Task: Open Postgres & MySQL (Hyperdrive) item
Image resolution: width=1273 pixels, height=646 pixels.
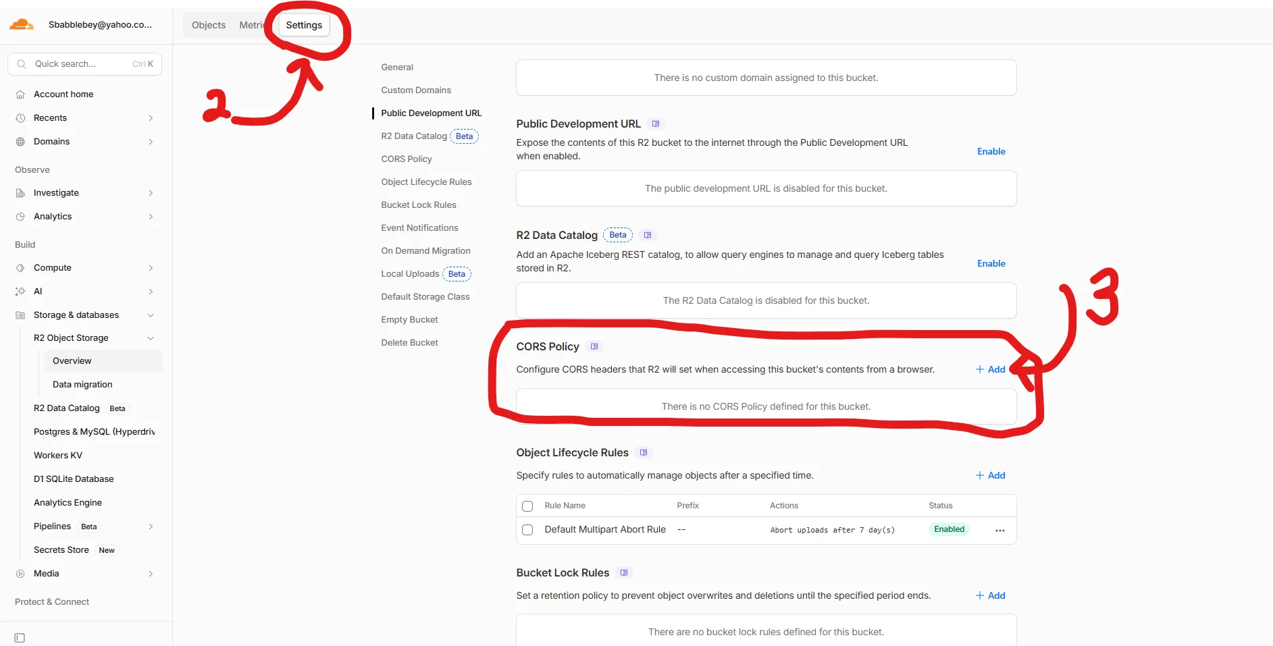Action: [x=95, y=432]
